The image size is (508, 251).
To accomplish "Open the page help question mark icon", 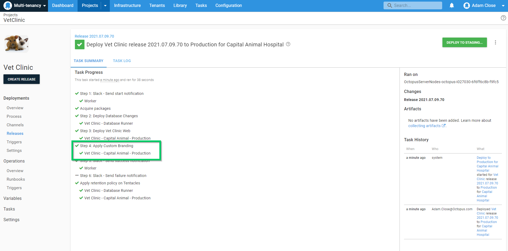I will pos(503,18).
